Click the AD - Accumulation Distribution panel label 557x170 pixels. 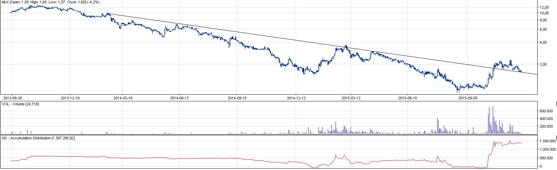(x=38, y=138)
